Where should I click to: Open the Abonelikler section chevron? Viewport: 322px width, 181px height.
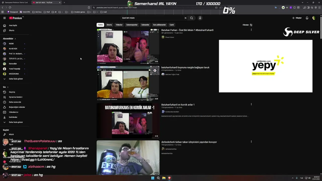coord(15,39)
